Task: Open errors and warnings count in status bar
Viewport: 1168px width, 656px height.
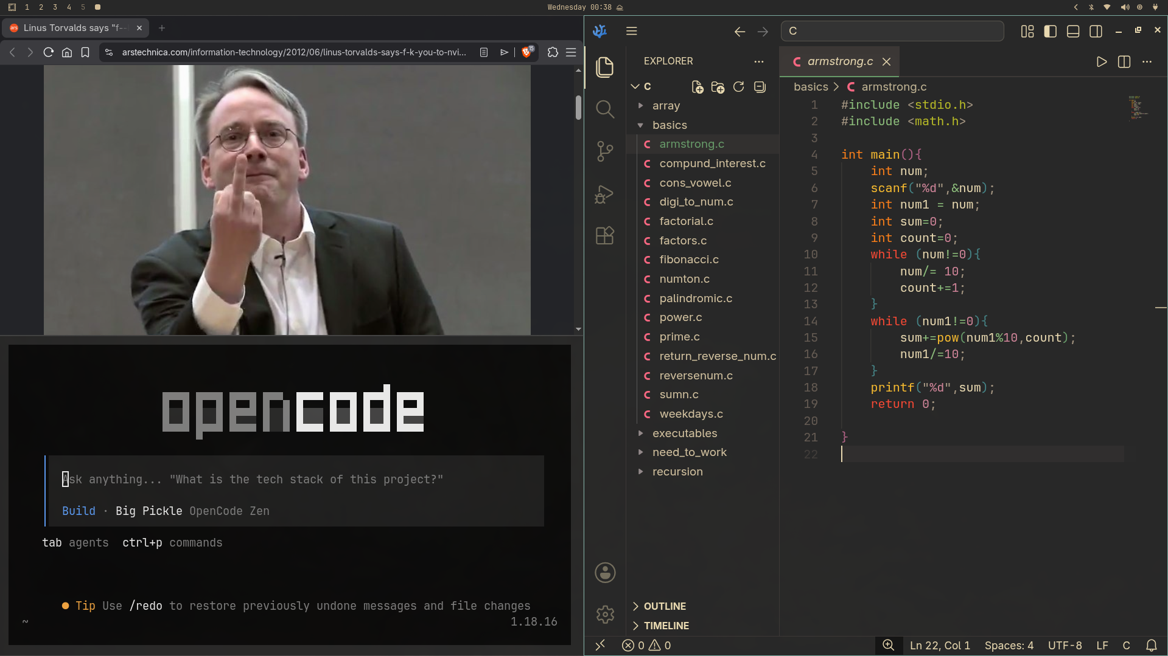Action: pos(646,646)
